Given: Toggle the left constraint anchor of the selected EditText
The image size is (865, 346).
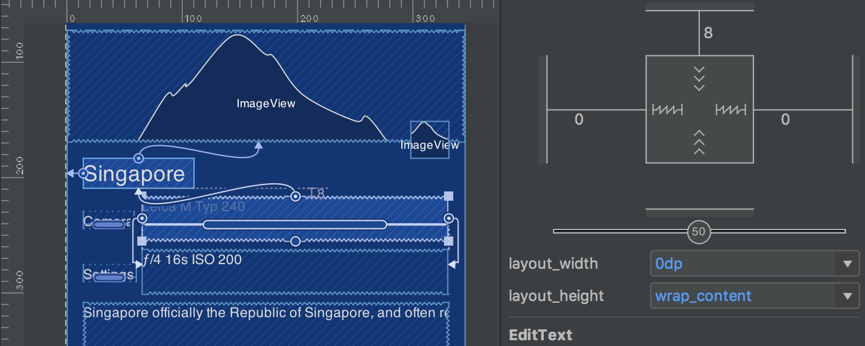Looking at the screenshot, I should point(142,218).
